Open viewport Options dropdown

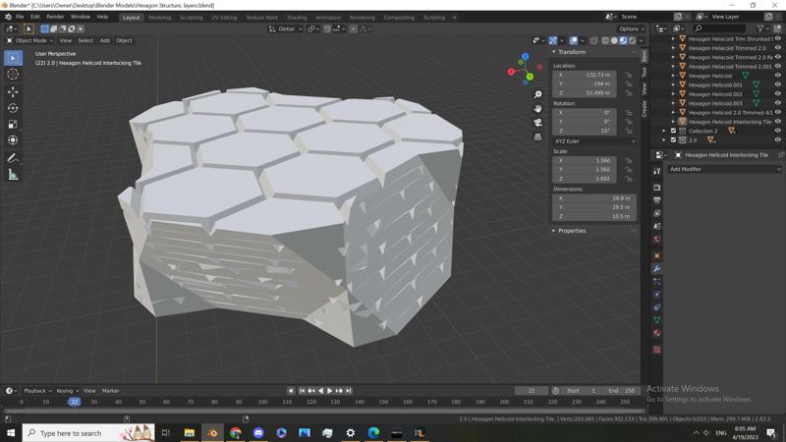pyautogui.click(x=631, y=29)
